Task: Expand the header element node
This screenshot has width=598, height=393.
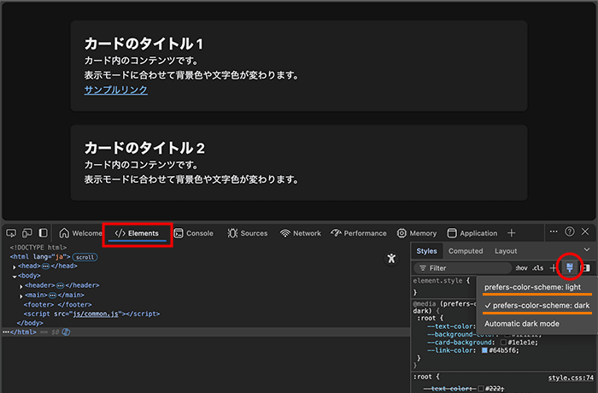Action: (x=21, y=286)
